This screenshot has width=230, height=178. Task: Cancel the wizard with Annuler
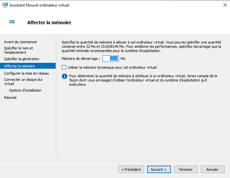tap(212, 169)
